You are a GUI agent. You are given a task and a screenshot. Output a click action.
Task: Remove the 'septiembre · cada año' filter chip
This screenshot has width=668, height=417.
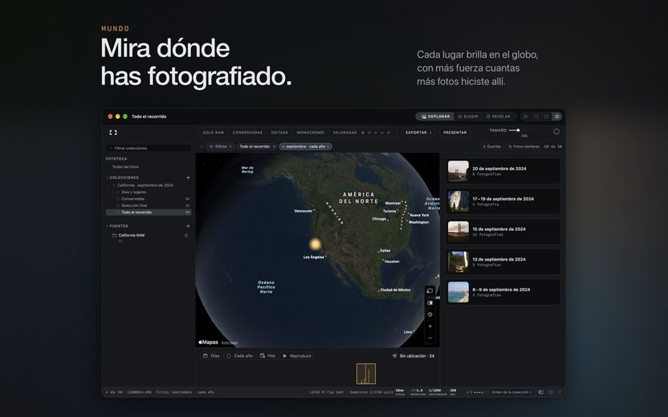(328, 147)
